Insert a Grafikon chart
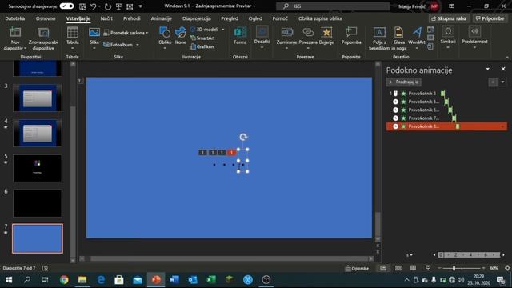Screen dimensions: 512x288 coord(202,46)
